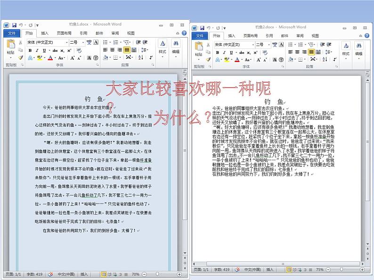Screen dimensions: 374x280
Task: Click zoom slider handle in 钓鱼1 status bar
Action: [x=157, y=274]
